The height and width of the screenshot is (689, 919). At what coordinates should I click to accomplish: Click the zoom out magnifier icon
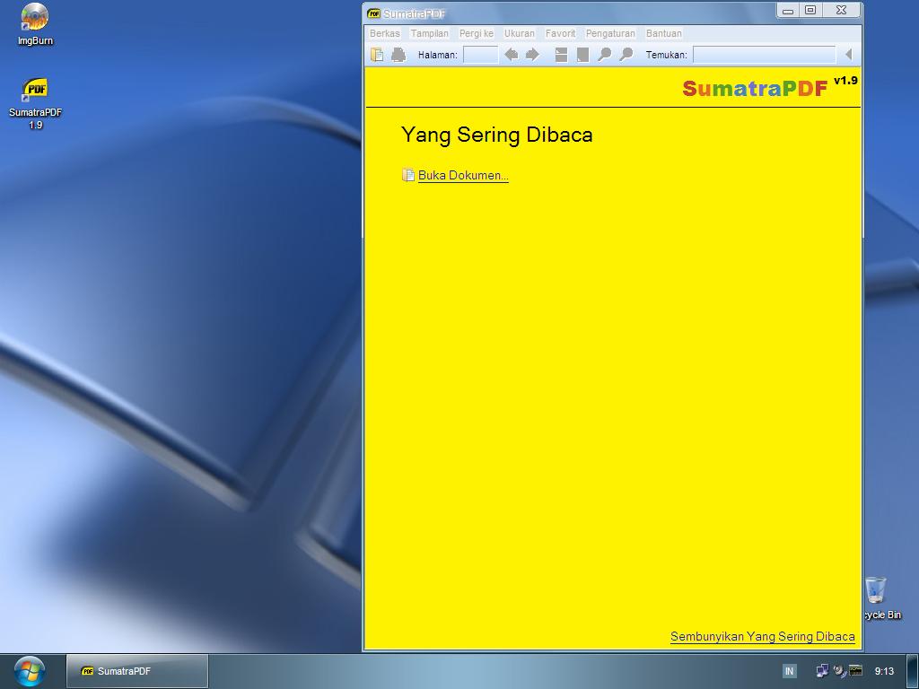point(604,55)
